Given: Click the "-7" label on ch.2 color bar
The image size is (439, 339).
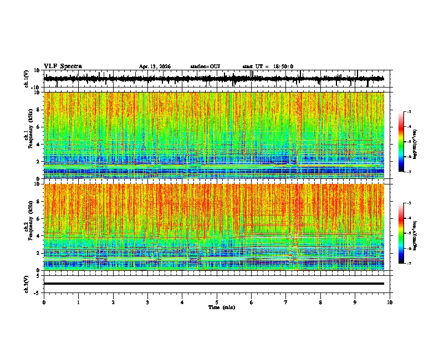Looking at the screenshot, I should point(409,263).
